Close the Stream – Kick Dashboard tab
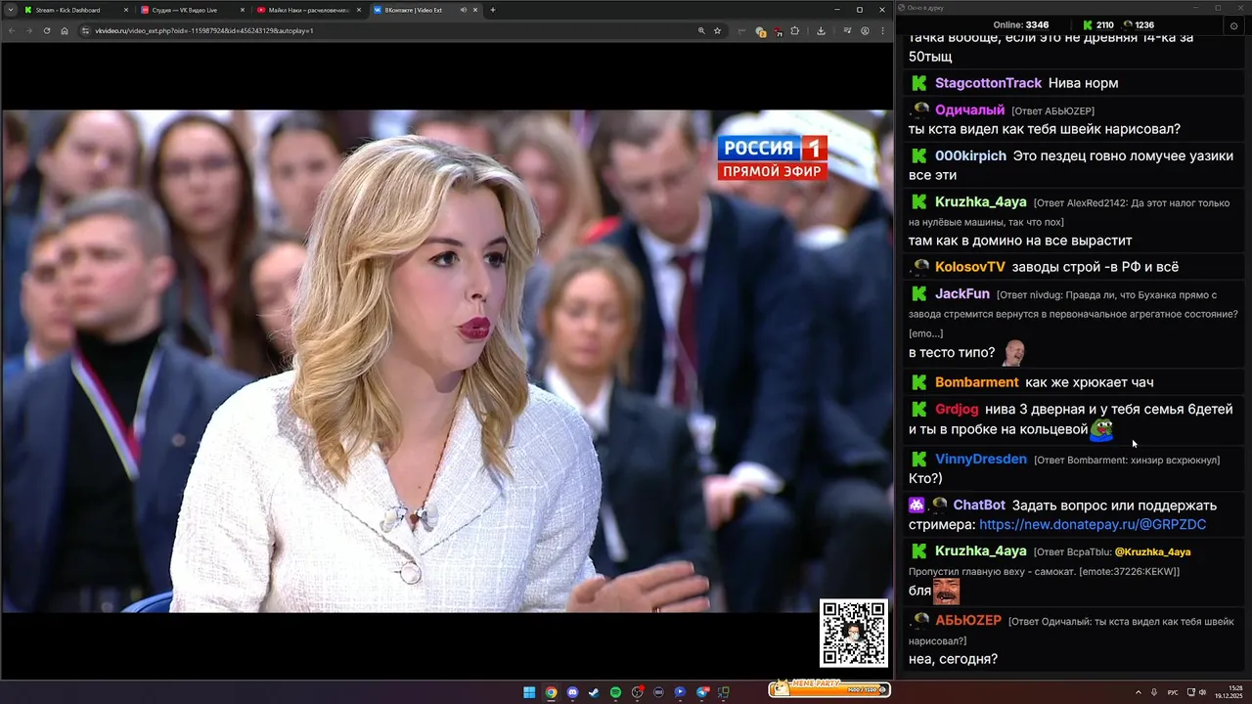The width and height of the screenshot is (1252, 704). [x=126, y=10]
